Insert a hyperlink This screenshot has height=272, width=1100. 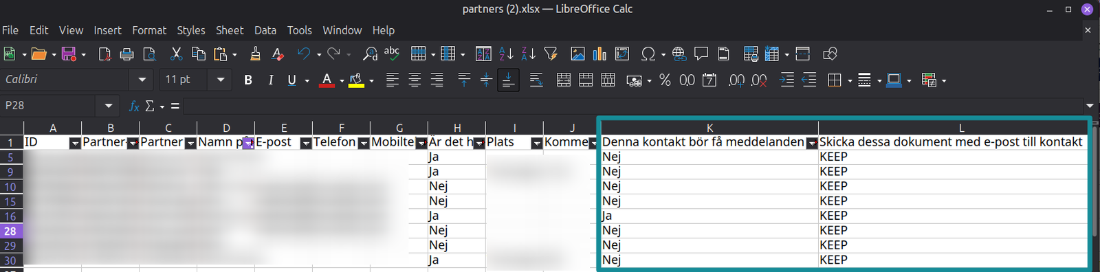(679, 54)
